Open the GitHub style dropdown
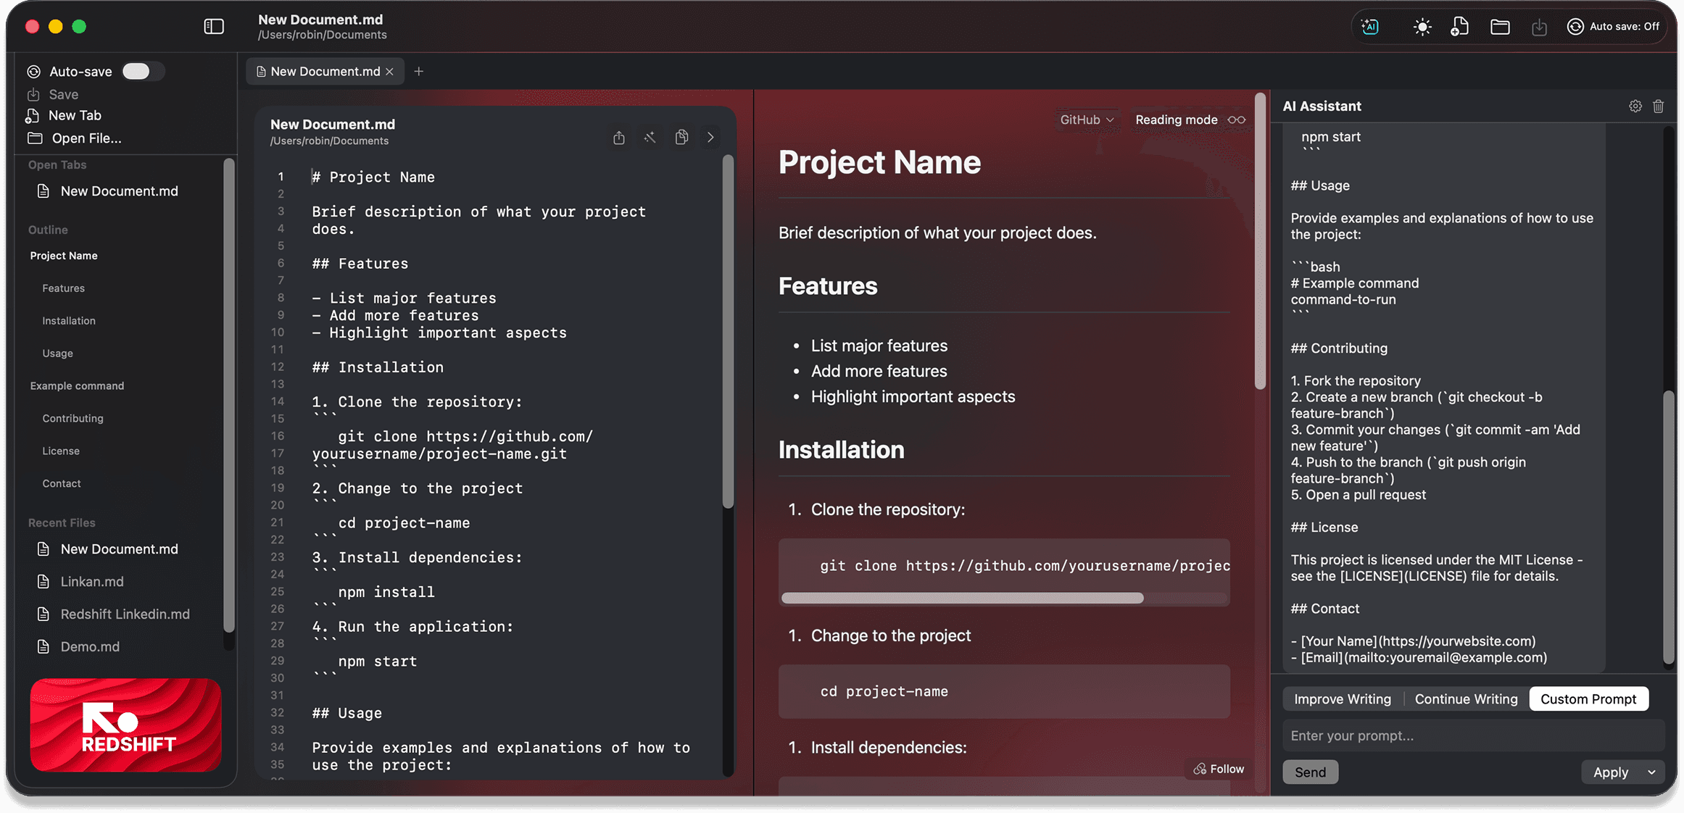Image resolution: width=1684 pixels, height=813 pixels. point(1086,120)
